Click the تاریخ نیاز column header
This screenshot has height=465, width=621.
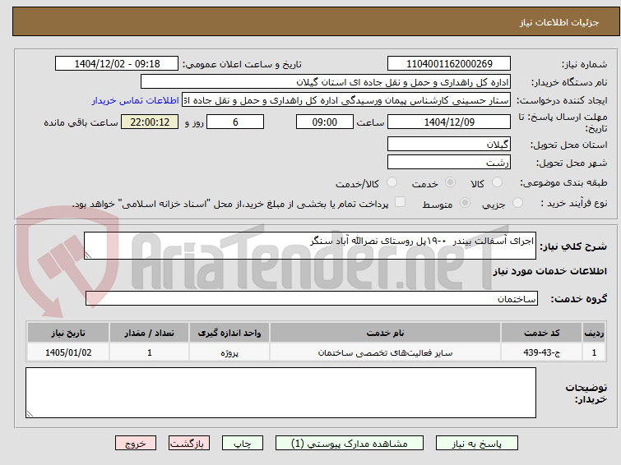click(x=68, y=333)
